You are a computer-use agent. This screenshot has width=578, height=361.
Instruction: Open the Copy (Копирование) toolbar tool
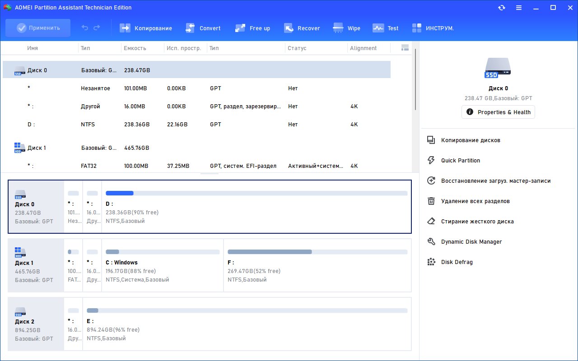145,28
